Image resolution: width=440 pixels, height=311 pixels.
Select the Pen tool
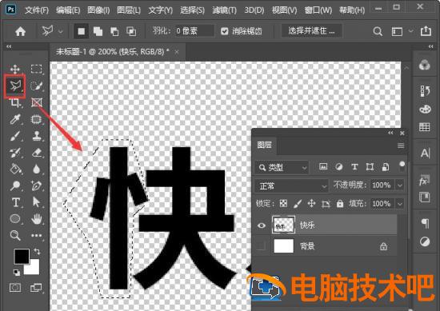point(37,185)
